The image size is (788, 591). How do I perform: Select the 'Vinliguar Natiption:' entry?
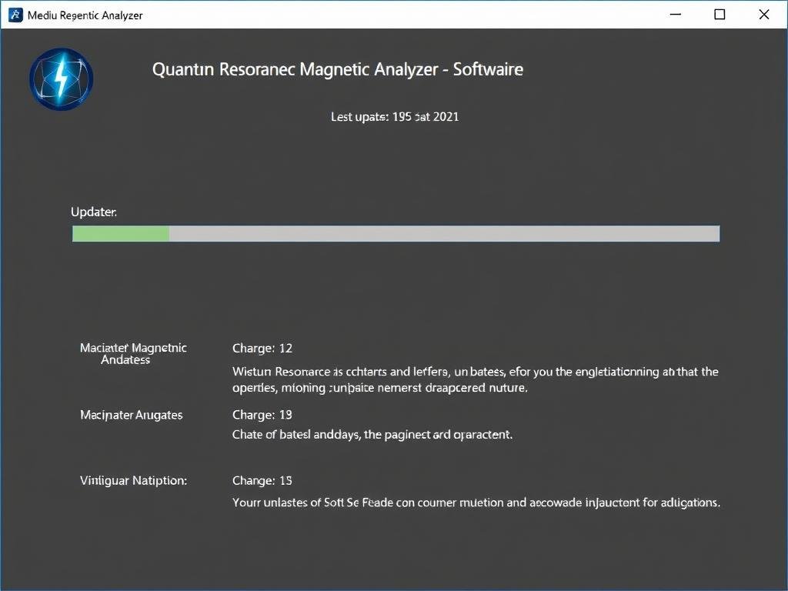[133, 480]
